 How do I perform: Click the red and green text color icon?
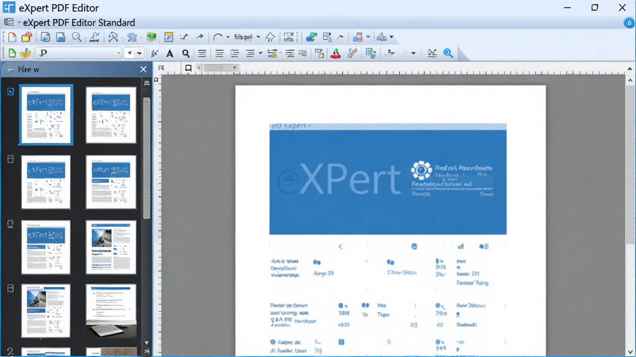point(336,53)
